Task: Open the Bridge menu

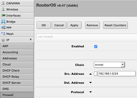Action: click(17, 22)
